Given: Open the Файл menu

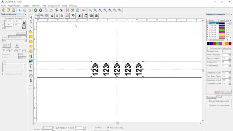Looking at the screenshot, I should [x=3, y=6].
